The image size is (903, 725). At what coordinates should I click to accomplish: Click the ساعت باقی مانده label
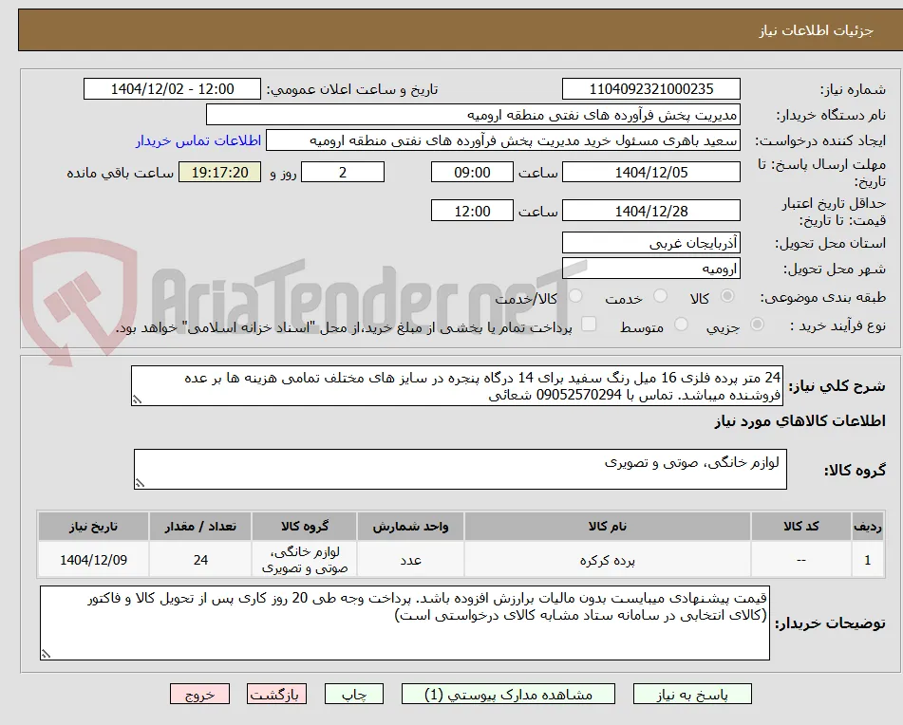tap(120, 173)
